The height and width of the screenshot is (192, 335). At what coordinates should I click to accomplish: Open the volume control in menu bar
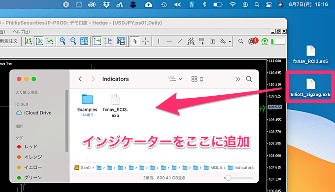point(177,4)
